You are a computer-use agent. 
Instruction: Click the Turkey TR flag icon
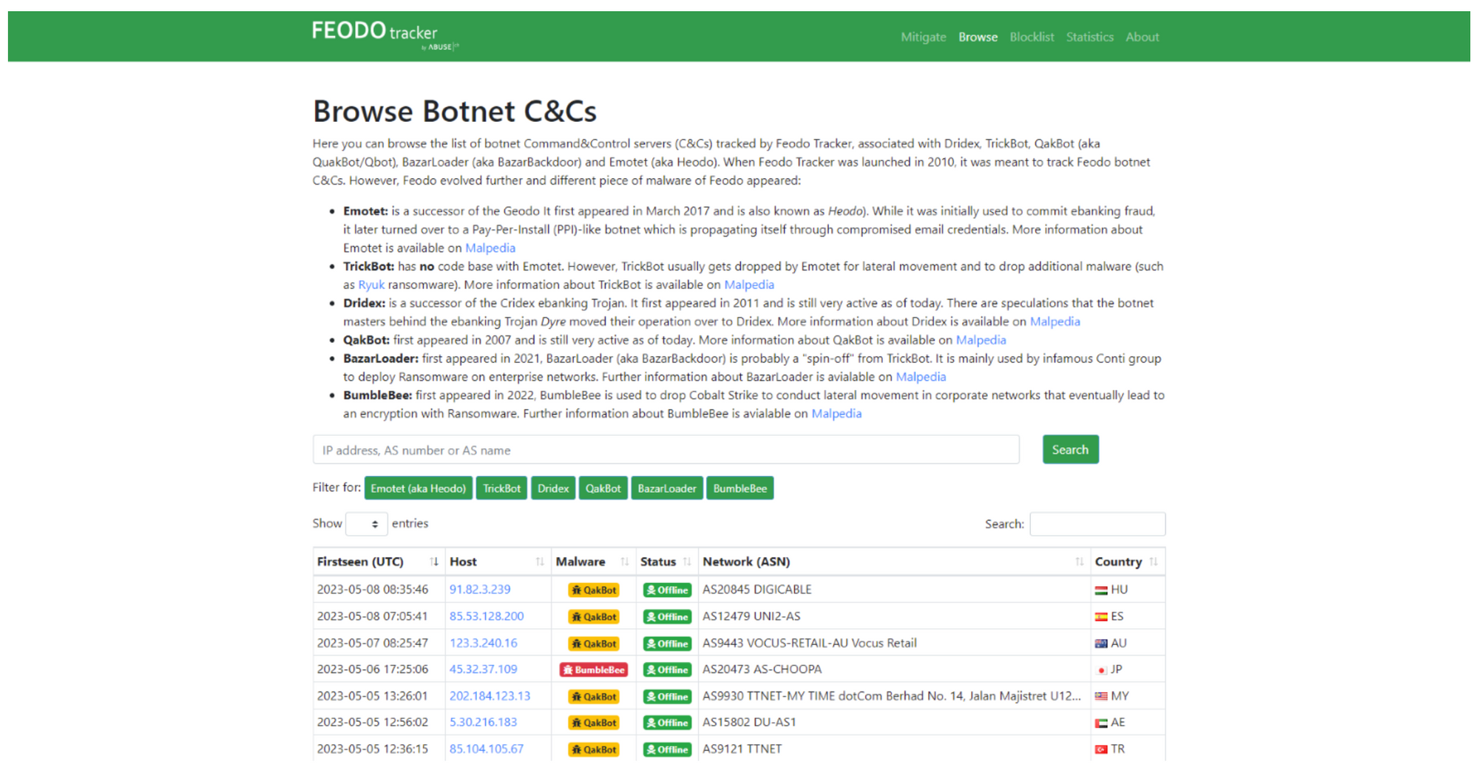1101,750
